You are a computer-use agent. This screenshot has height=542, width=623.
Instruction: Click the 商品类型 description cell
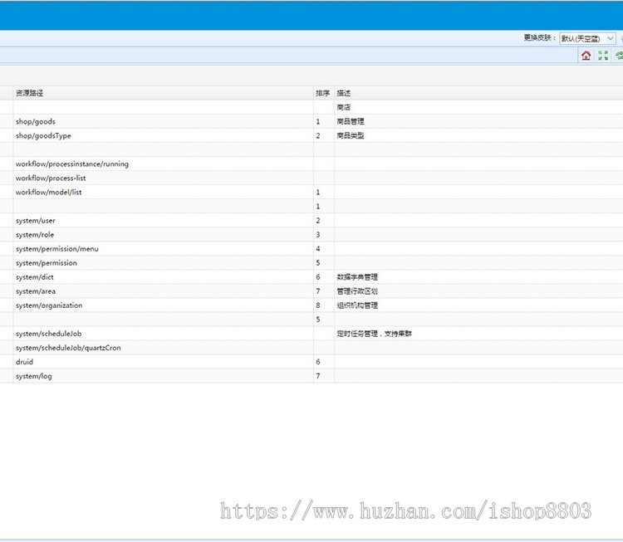478,136
